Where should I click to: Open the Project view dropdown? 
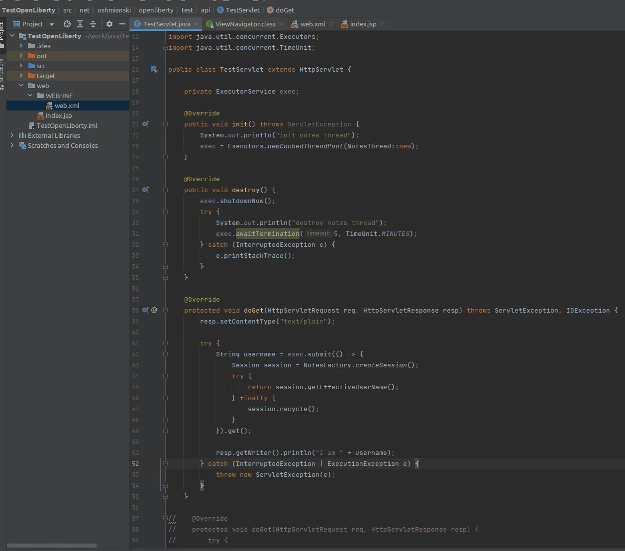pyautogui.click(x=52, y=24)
